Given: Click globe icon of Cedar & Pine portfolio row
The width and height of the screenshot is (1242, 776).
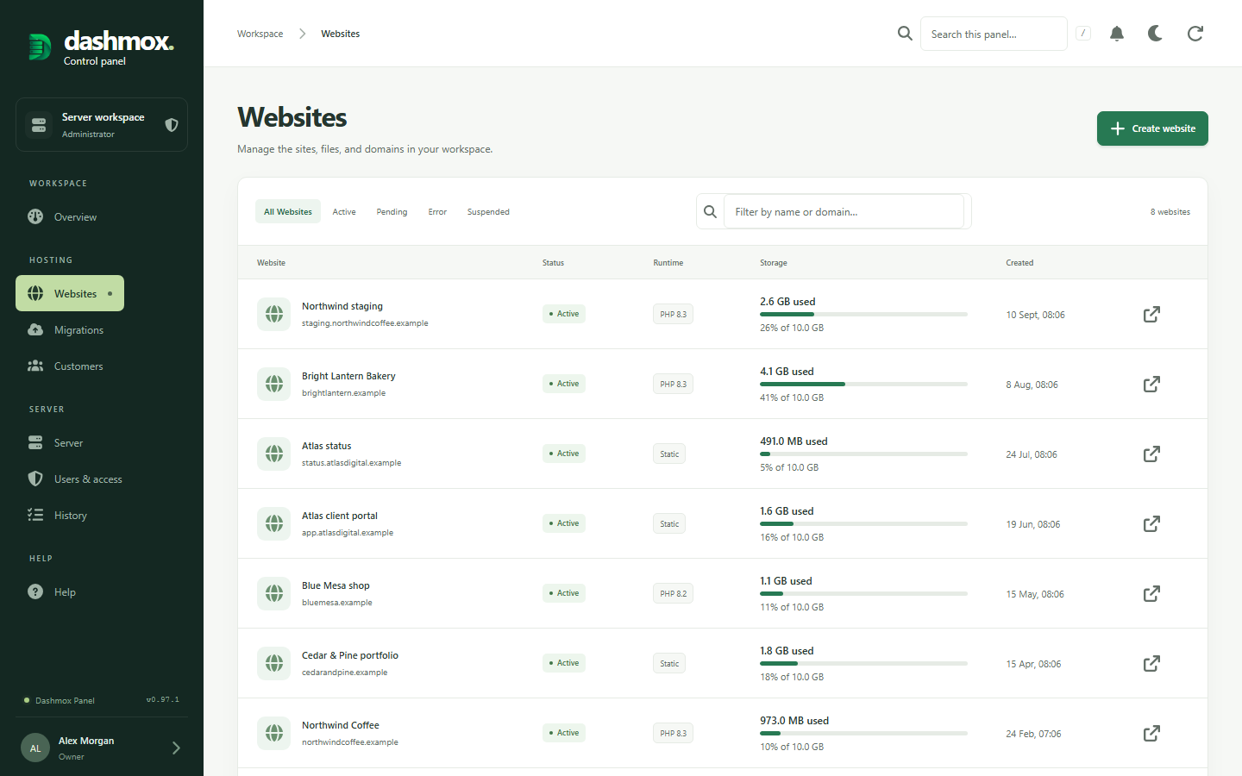Looking at the screenshot, I should coord(274,664).
